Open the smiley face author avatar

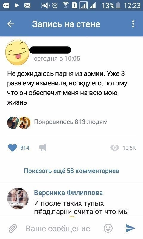click(17, 53)
